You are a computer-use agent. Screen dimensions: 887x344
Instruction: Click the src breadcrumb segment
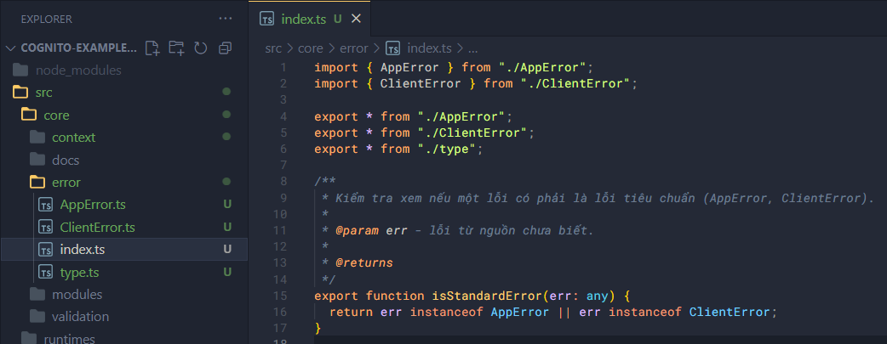(x=273, y=48)
